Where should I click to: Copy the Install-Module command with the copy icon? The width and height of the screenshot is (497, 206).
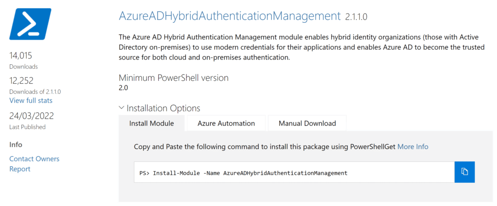click(x=464, y=172)
